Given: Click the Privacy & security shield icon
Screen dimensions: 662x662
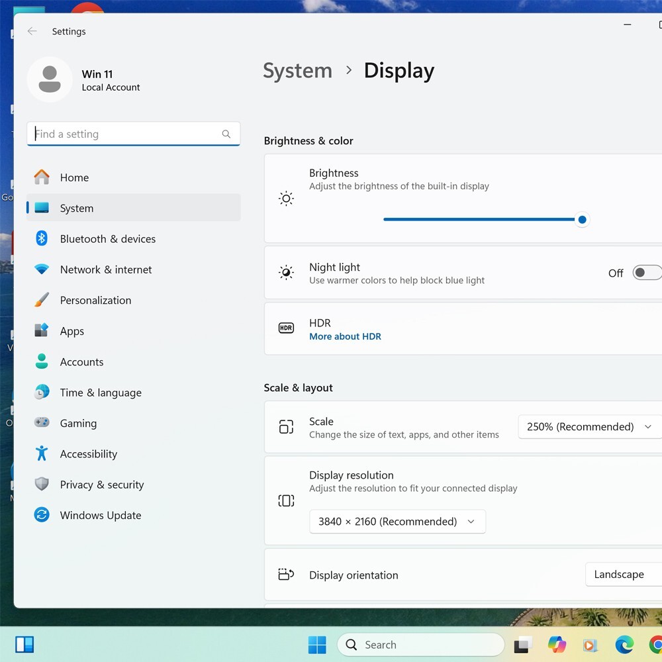Looking at the screenshot, I should [x=41, y=485].
